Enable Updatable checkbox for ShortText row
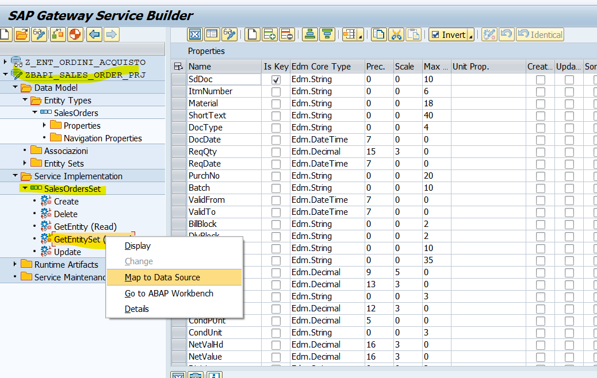Image resolution: width=597 pixels, height=378 pixels. (569, 116)
